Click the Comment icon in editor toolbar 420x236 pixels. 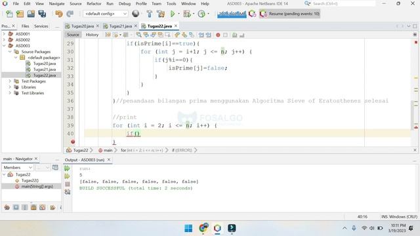[235, 35]
